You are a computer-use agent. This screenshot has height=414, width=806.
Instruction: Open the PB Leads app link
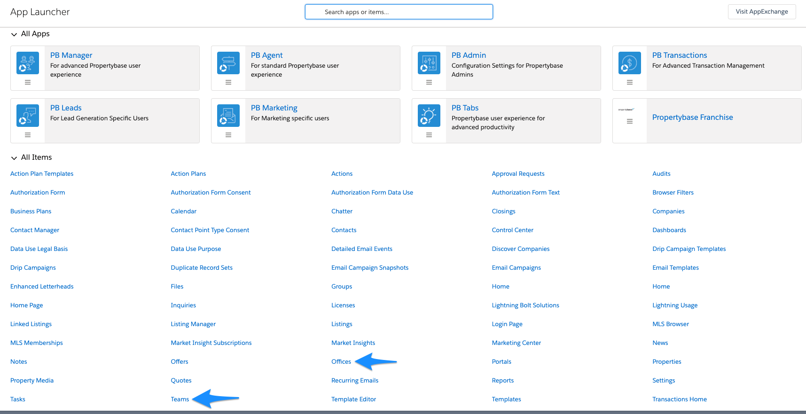[x=66, y=108]
